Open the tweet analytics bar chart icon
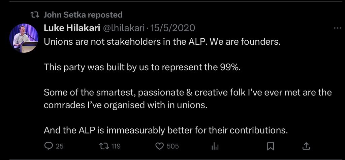Viewport: 345px width, 160px height. pos(215,146)
